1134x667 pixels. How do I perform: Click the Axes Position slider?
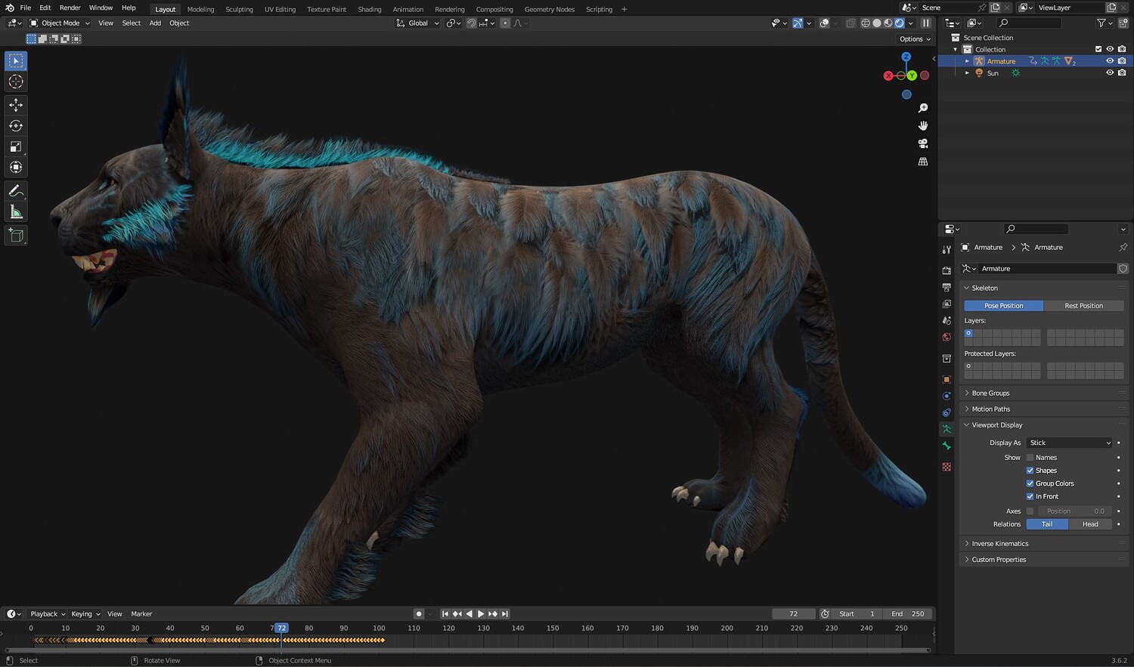tap(1074, 511)
